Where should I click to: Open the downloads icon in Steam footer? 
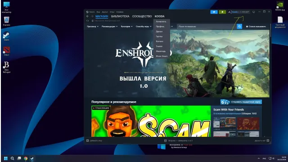click(165, 141)
